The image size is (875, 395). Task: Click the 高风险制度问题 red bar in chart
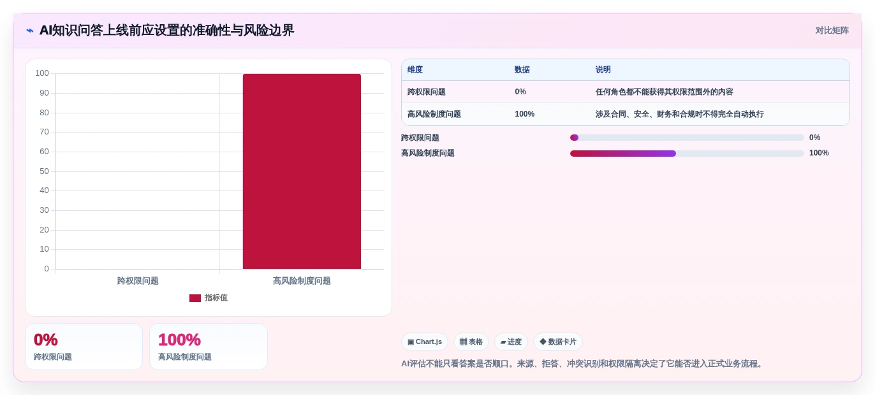coord(302,171)
